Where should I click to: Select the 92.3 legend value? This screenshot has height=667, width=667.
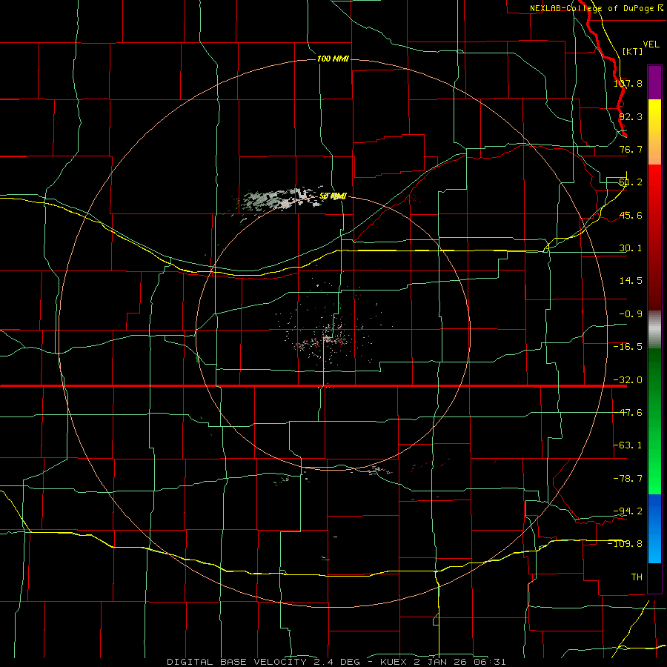[x=631, y=116]
